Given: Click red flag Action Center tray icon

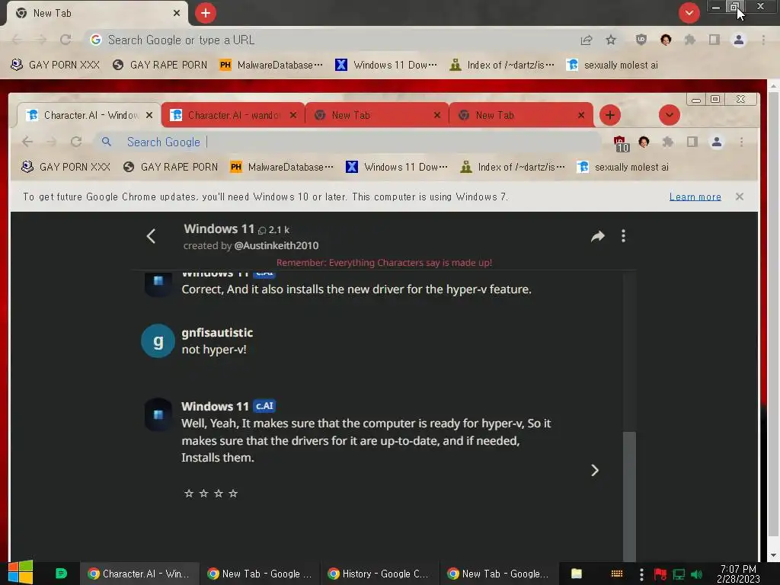Looking at the screenshot, I should [x=660, y=574].
